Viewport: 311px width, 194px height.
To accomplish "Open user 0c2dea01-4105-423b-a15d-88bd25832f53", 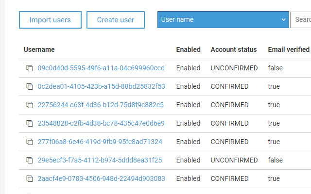I will click(x=102, y=86).
